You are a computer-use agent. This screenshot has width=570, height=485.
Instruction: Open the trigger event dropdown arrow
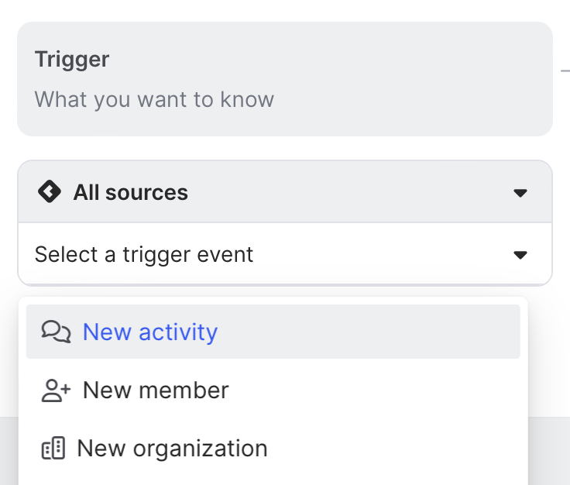(520, 255)
